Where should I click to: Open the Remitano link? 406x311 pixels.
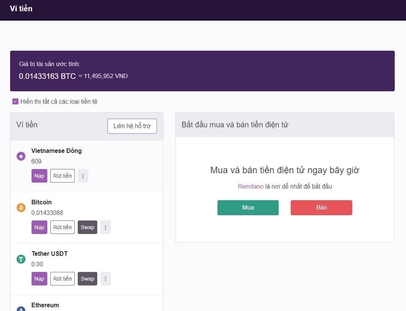pyautogui.click(x=251, y=186)
